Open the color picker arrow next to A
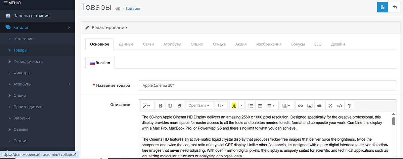403x159 pixels. (x=241, y=105)
